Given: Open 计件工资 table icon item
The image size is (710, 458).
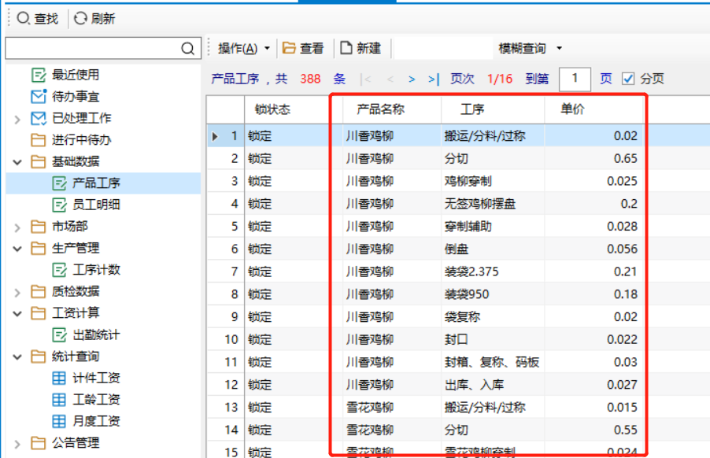Looking at the screenshot, I should point(59,378).
